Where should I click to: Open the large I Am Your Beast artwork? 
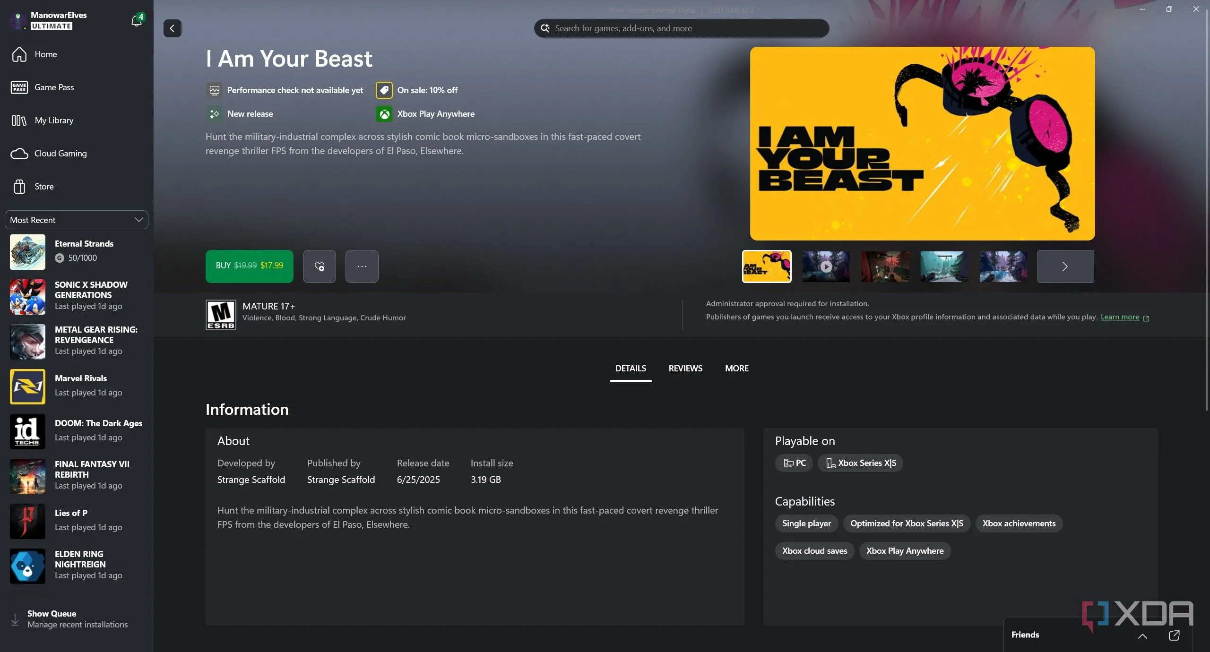click(x=922, y=144)
